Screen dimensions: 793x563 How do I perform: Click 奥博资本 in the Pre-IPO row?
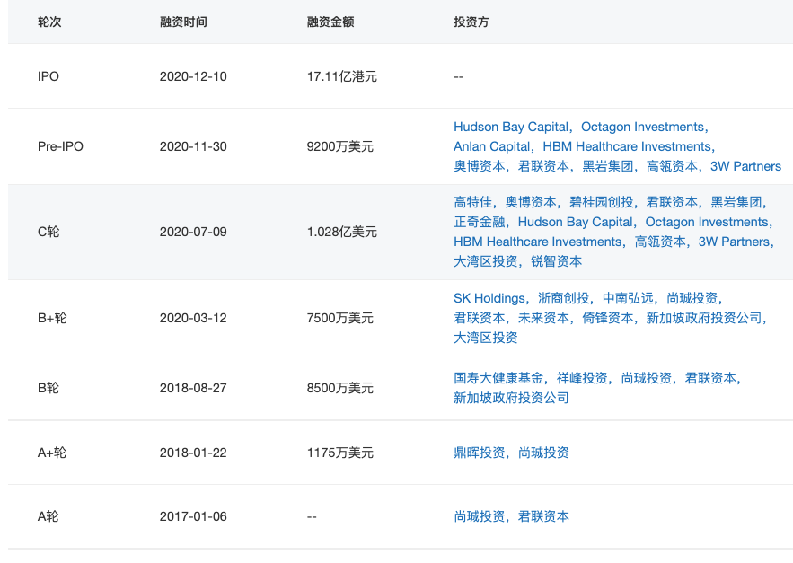pos(479,166)
